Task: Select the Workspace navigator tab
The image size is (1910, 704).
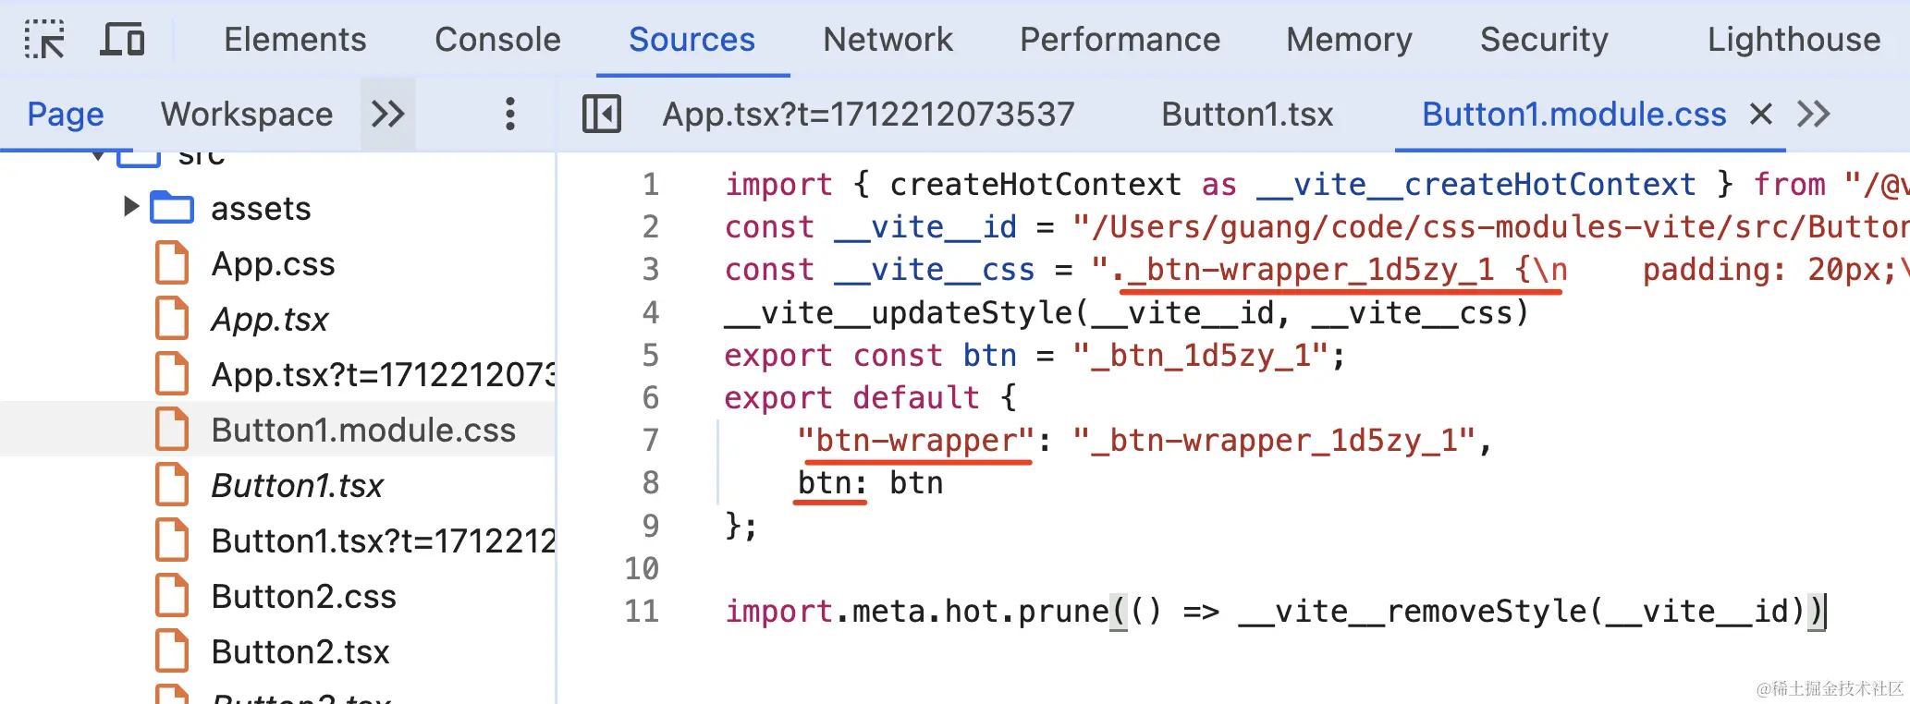Action: tap(247, 115)
